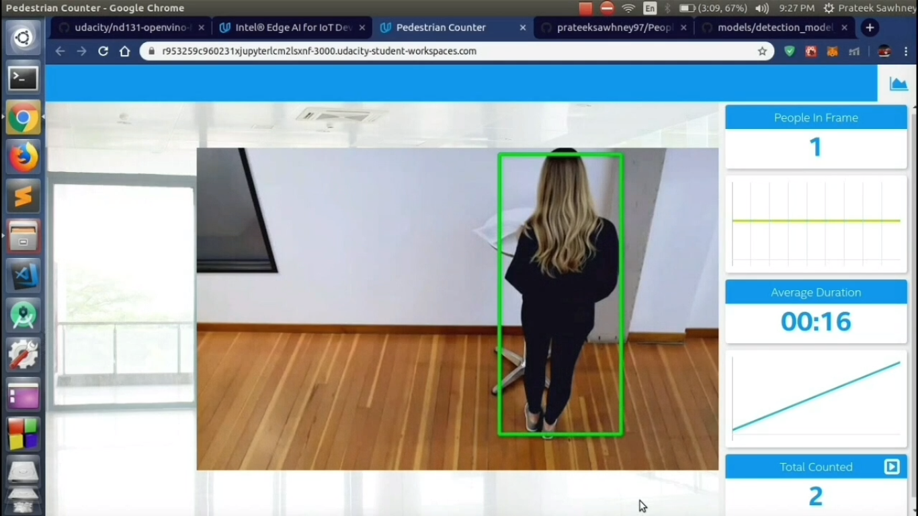Image resolution: width=918 pixels, height=516 pixels.
Task: Click the people-in-frame line chart
Action: point(816,224)
